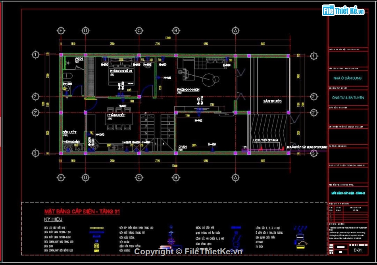Select the top grid bubble labeled E

click(x=61, y=31)
